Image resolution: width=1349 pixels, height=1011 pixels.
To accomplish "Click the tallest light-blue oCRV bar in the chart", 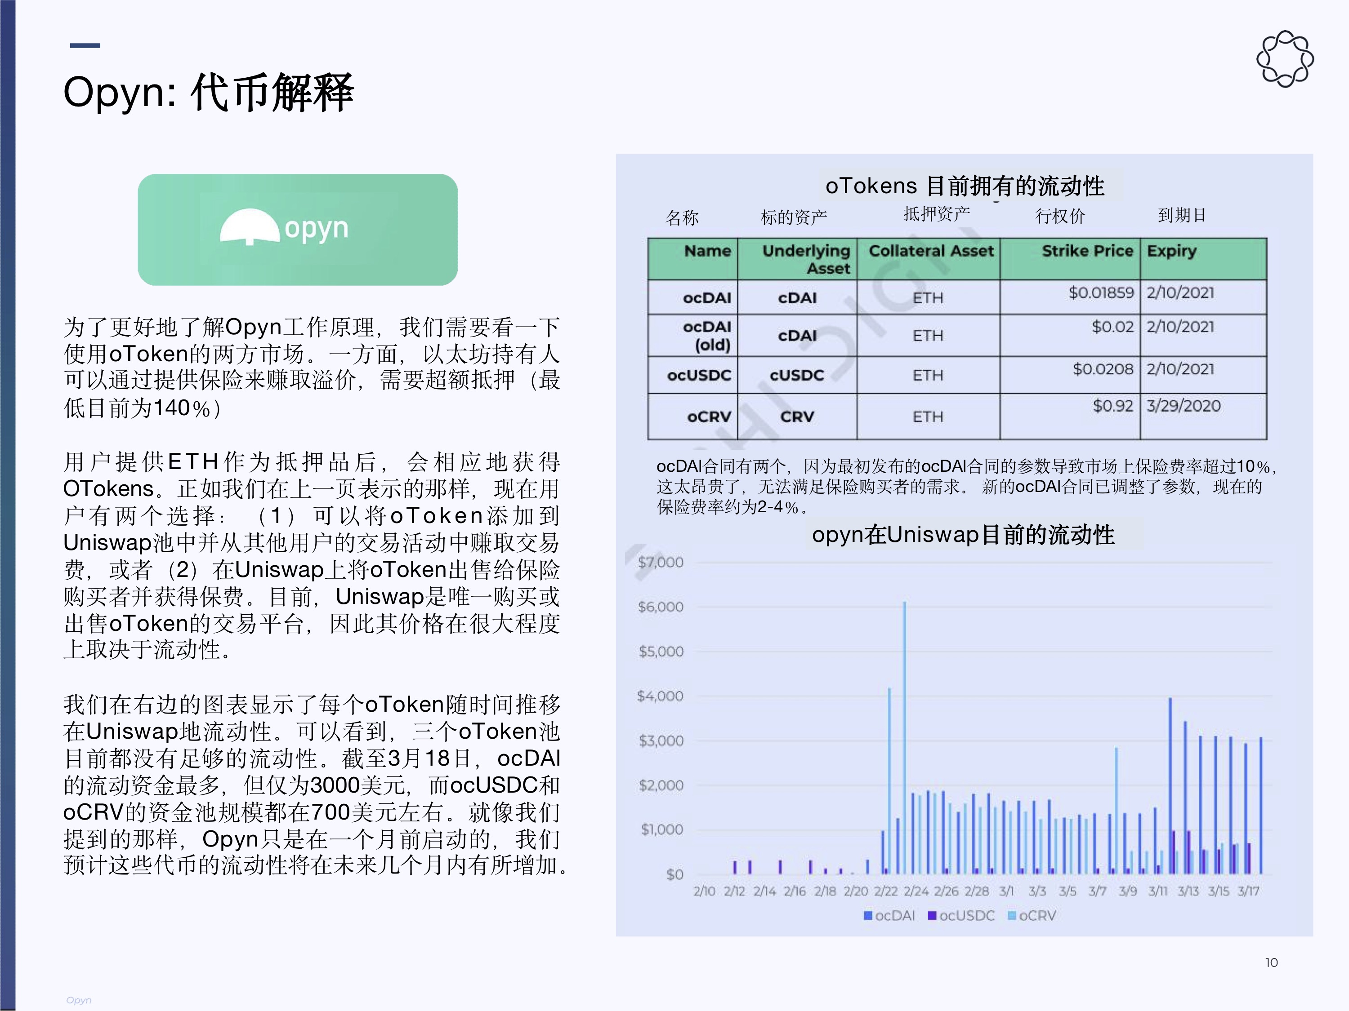I will [904, 737].
